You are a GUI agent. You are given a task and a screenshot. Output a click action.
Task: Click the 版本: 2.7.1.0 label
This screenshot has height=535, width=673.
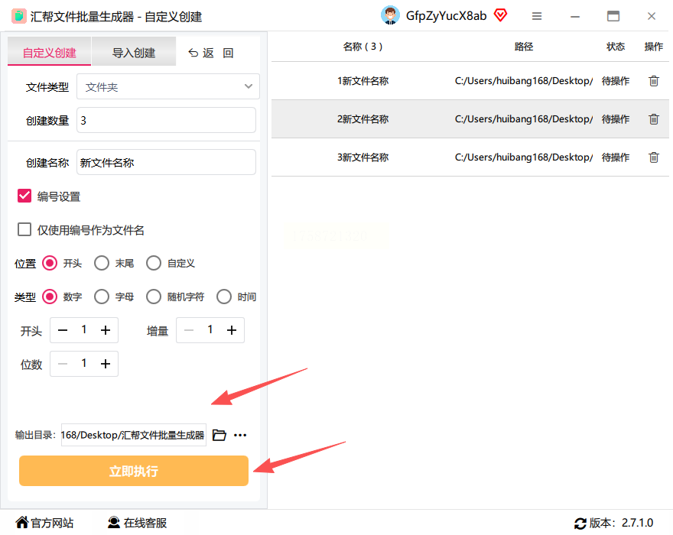[621, 523]
